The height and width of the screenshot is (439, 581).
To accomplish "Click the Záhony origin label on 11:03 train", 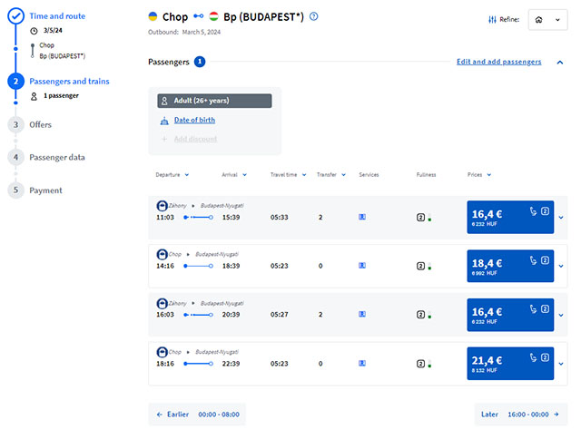I will [178, 205].
